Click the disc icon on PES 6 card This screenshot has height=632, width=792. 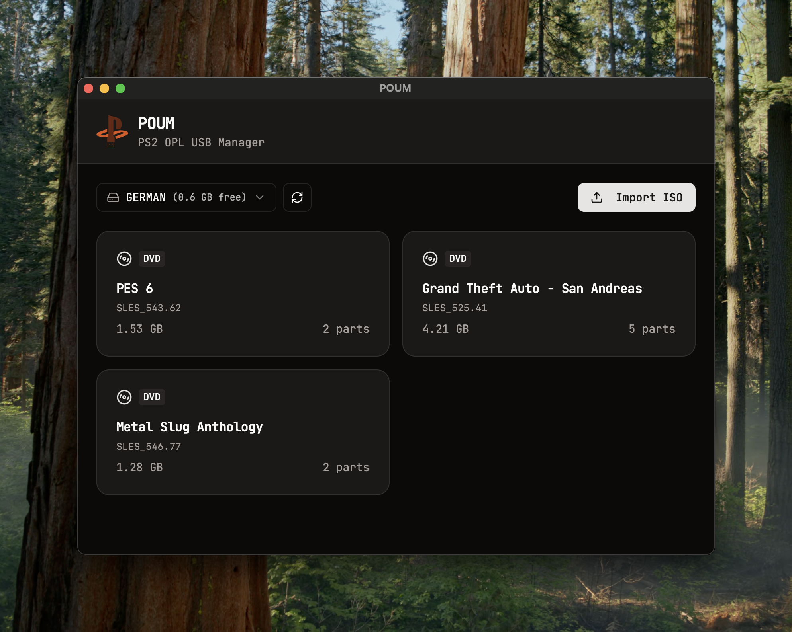[124, 259]
